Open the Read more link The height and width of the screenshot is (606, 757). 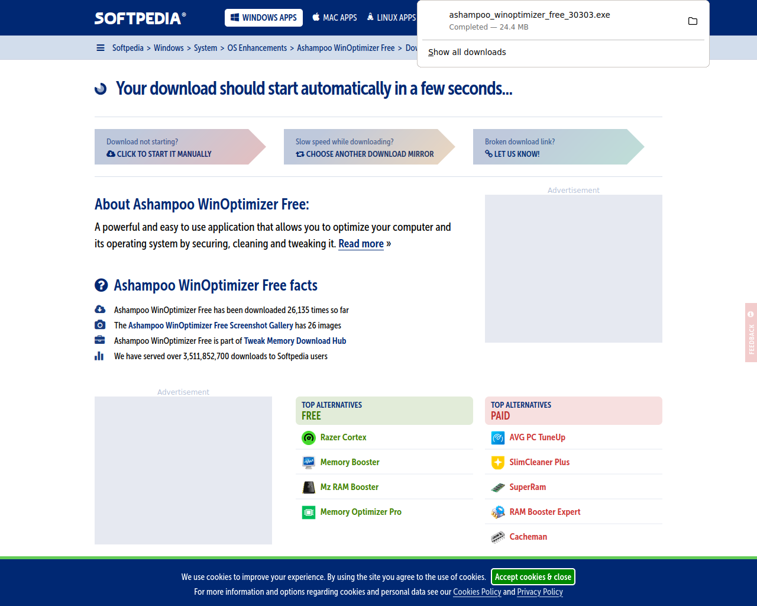[x=361, y=244]
